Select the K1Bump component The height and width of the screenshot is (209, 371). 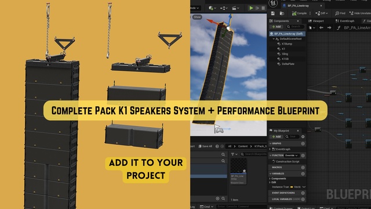287,44
